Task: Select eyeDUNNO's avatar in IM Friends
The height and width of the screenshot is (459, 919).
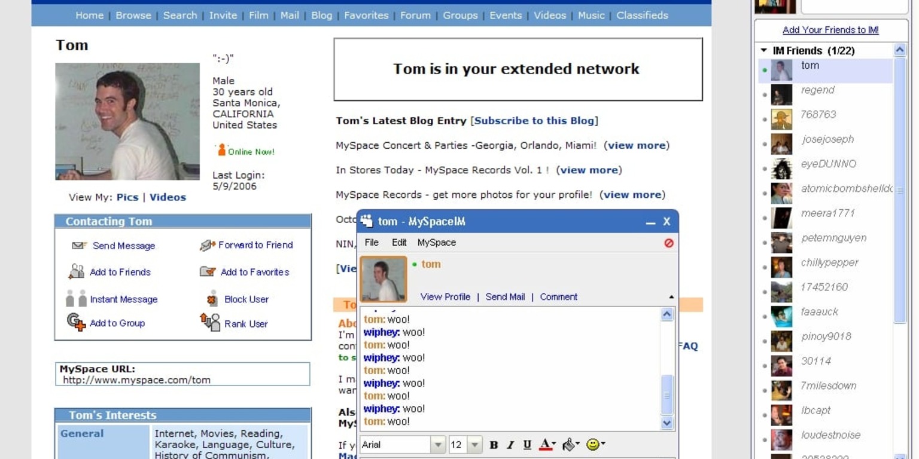Action: click(x=781, y=169)
